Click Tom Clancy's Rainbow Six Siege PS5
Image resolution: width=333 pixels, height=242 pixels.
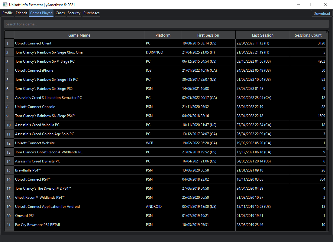tap(79, 88)
